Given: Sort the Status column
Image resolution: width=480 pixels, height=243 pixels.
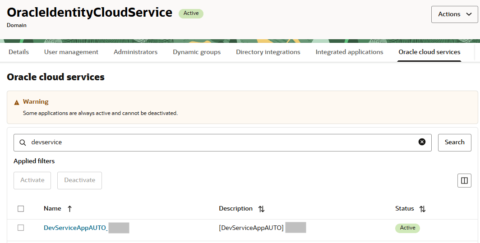Looking at the screenshot, I should [422, 209].
